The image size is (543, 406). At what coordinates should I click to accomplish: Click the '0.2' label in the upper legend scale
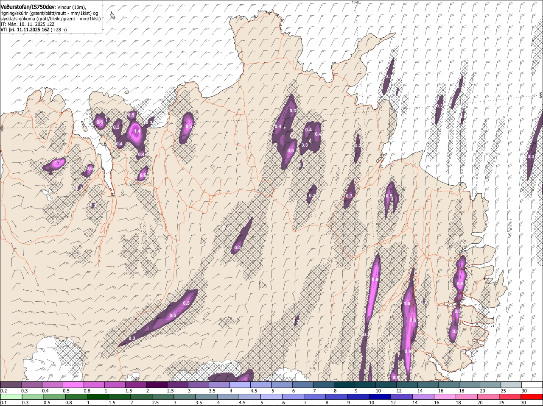point(3,390)
